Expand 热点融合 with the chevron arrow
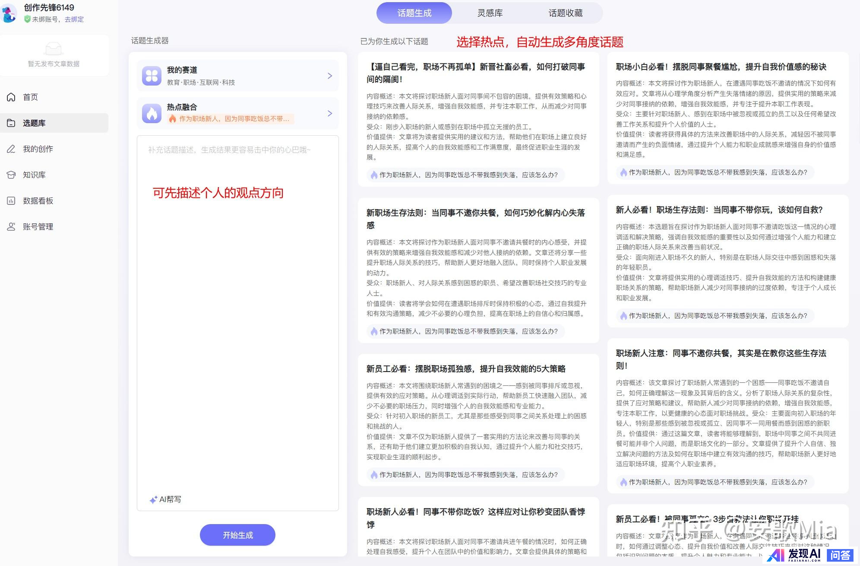The image size is (860, 566). click(x=330, y=113)
